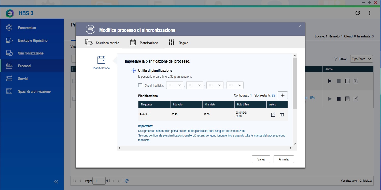Select Utilità di pianificazione radio button
This screenshot has width=381, height=190.
(134, 71)
